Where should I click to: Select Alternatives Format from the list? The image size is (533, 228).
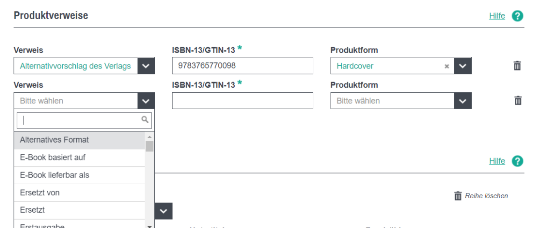[x=55, y=140]
